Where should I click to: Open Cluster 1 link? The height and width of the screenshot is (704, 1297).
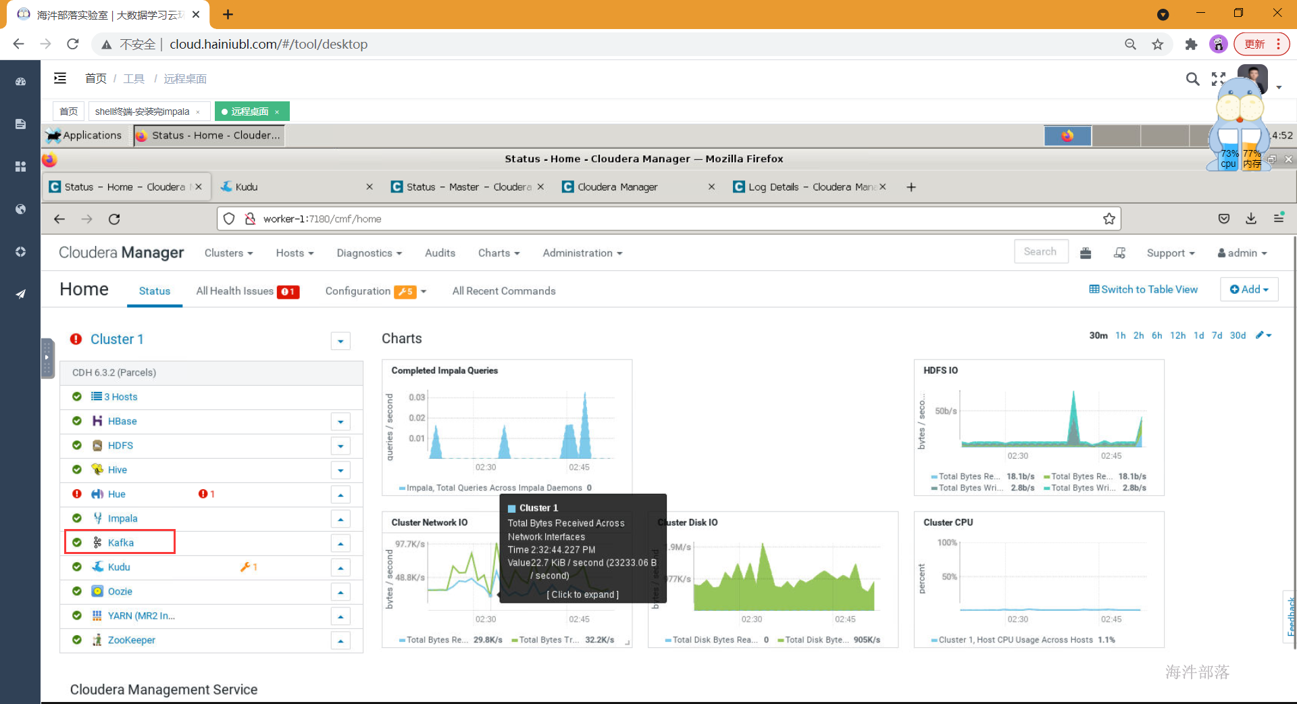coord(117,339)
